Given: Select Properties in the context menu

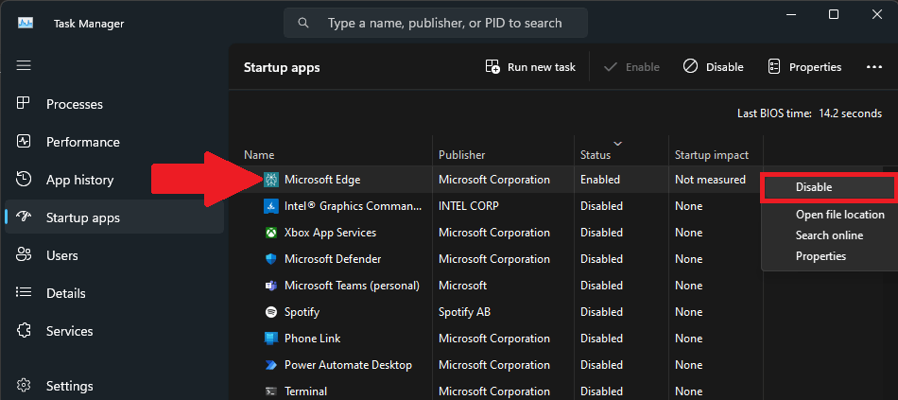Looking at the screenshot, I should 820,256.
